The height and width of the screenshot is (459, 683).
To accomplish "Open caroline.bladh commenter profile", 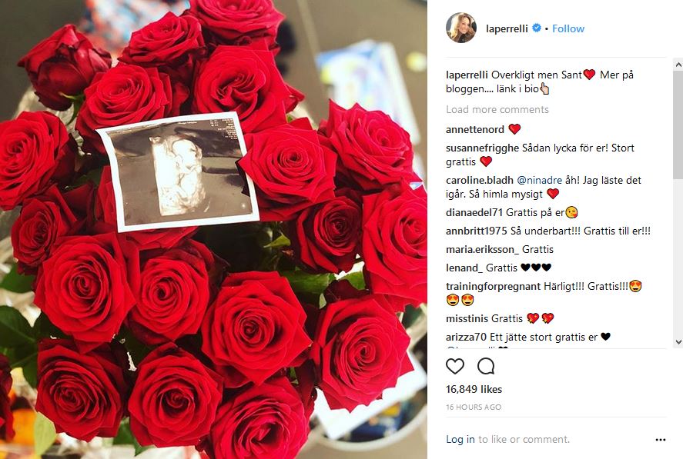I will coord(480,180).
